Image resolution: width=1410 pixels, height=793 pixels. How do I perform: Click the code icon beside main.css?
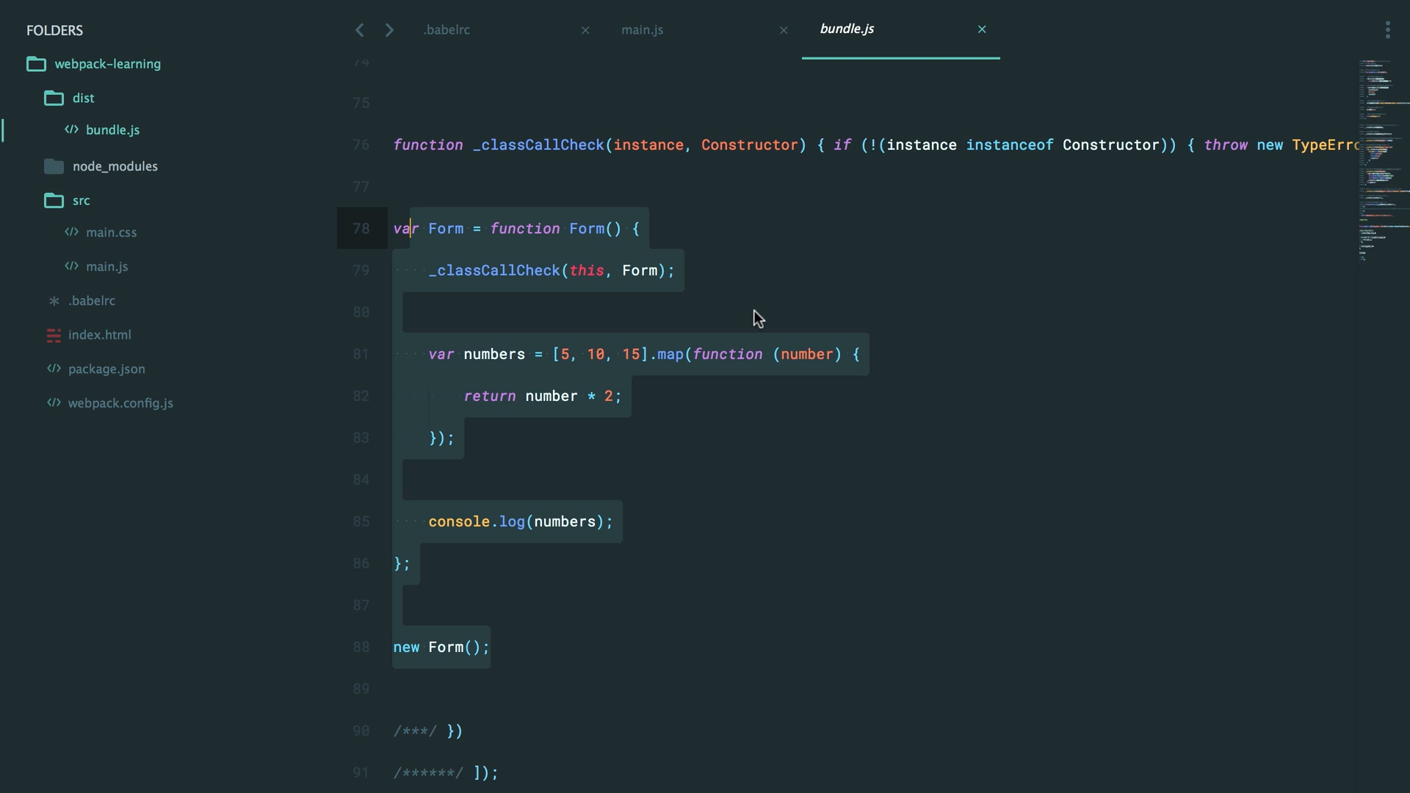pyautogui.click(x=71, y=232)
